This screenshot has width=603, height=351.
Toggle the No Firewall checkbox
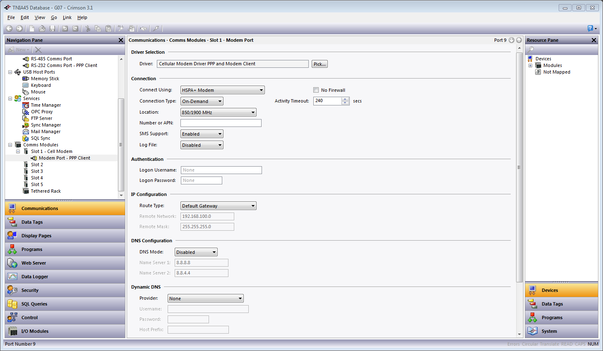316,90
